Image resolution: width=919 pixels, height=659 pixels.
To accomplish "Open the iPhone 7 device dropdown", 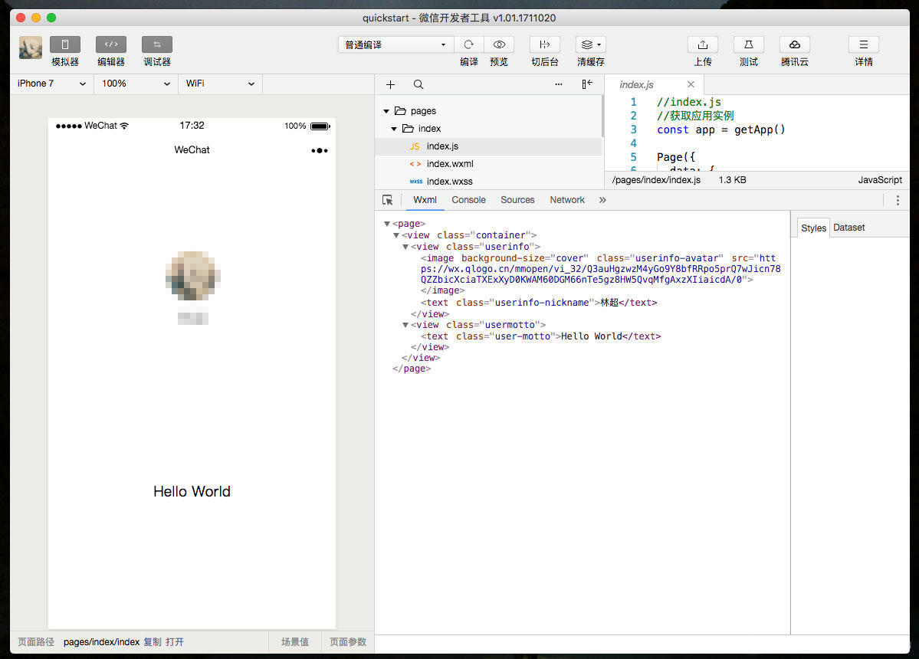I will 51,84.
